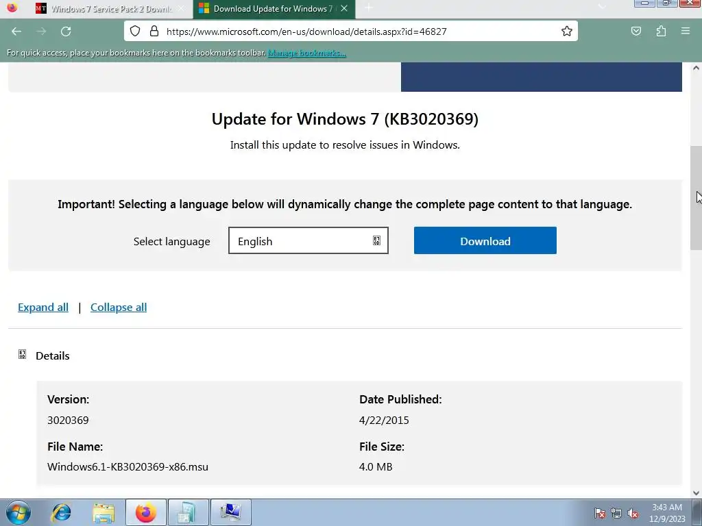Collapse the Details section
702x526 pixels.
click(44, 355)
